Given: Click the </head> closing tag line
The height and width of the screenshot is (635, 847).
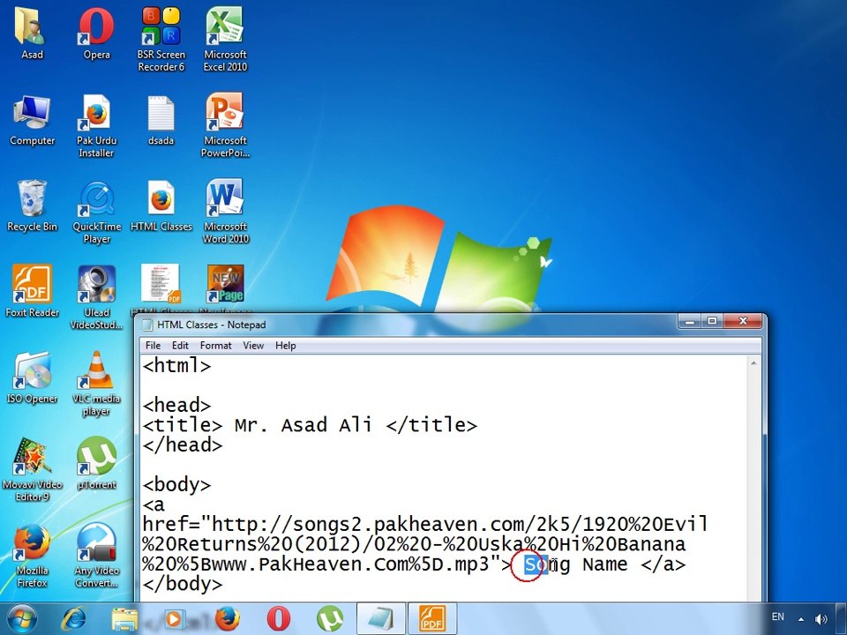Looking at the screenshot, I should 182,444.
